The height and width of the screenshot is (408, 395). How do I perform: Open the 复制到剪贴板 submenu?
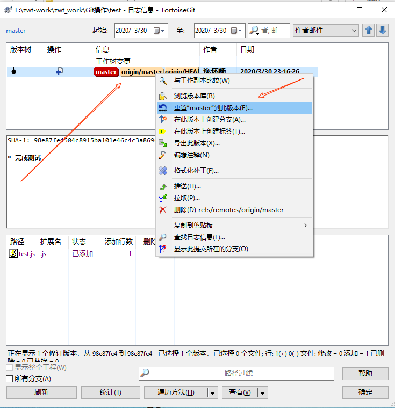pos(233,225)
